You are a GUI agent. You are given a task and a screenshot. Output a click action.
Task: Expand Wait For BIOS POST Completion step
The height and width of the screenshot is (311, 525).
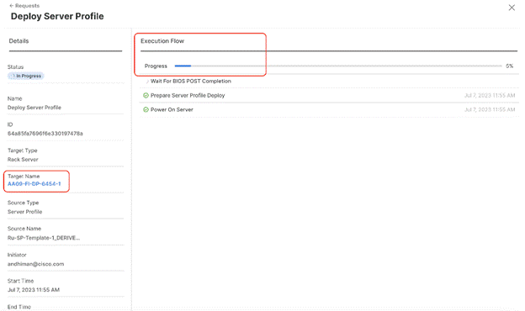coord(147,82)
